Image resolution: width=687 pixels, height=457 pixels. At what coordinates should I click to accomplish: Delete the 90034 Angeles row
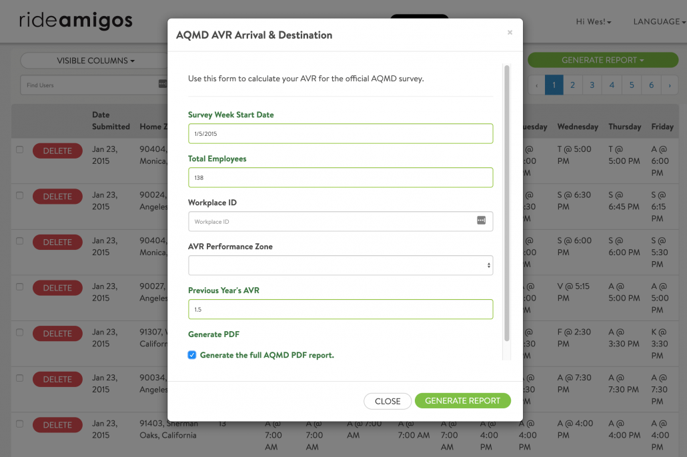57,379
